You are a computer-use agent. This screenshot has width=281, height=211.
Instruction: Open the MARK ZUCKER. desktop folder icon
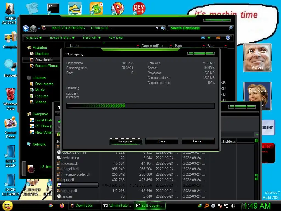tap(10, 13)
